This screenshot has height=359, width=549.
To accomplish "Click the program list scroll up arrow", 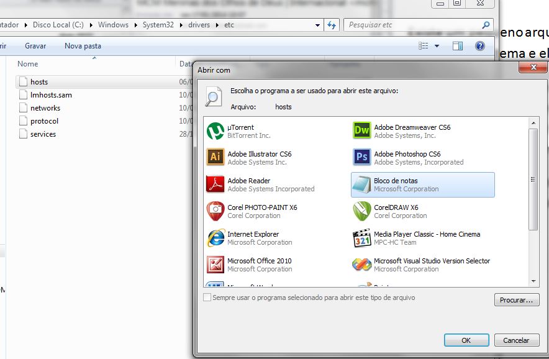I will point(533,123).
